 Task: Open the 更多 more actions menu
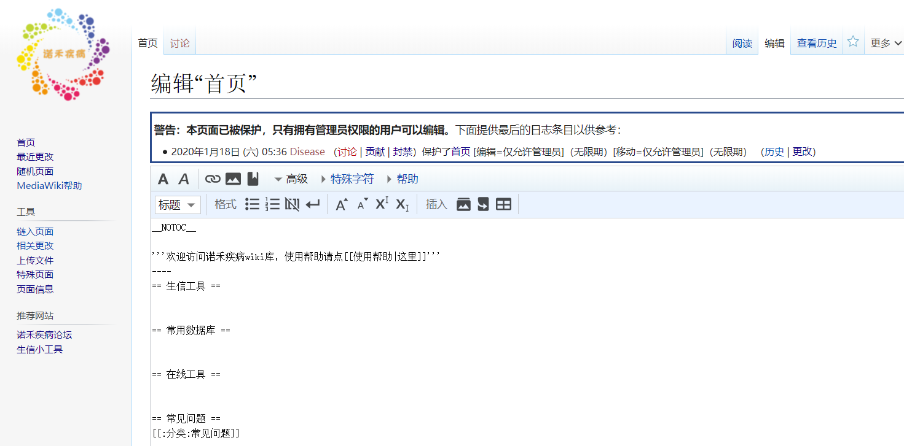pyautogui.click(x=886, y=43)
